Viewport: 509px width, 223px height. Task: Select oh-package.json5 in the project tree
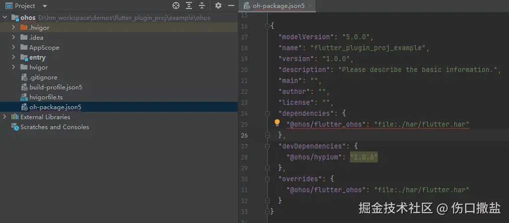pyautogui.click(x=55, y=107)
